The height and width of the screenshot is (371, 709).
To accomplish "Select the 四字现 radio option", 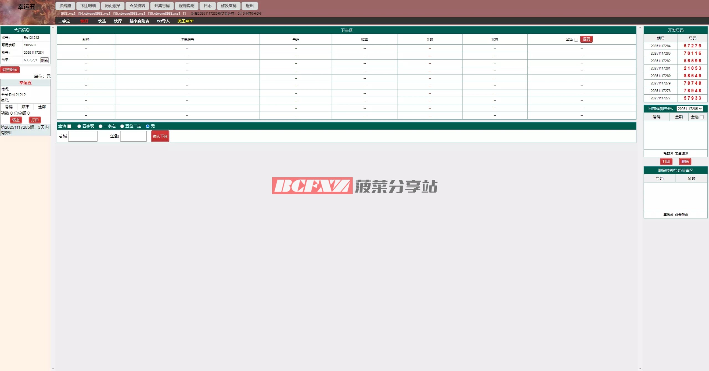I will (79, 126).
